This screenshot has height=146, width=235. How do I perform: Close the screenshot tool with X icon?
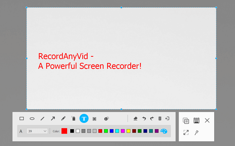(207, 120)
